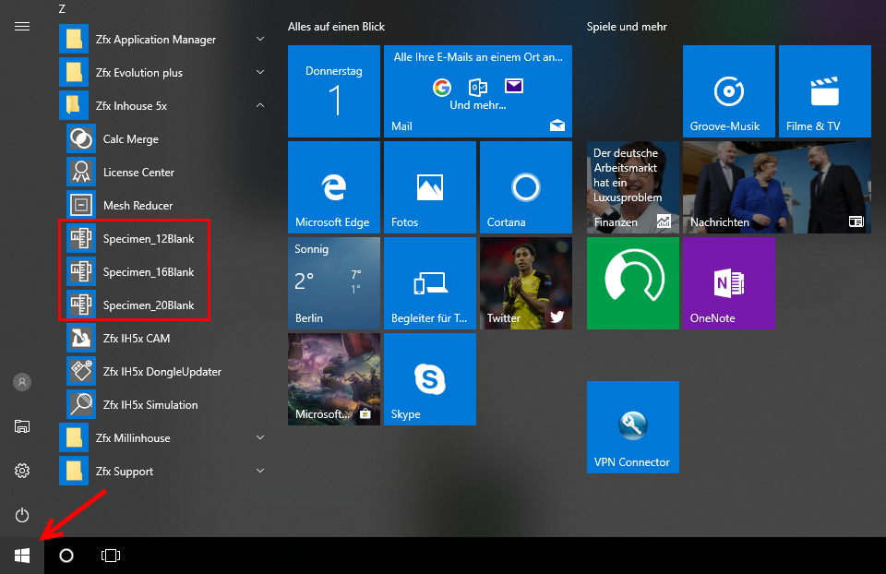This screenshot has width=886, height=574.
Task: Expand the Zfx Millinhouse folder chevron
Action: tap(260, 438)
